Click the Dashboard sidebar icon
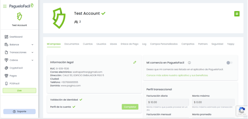The image size is (248, 119). coord(7,37)
